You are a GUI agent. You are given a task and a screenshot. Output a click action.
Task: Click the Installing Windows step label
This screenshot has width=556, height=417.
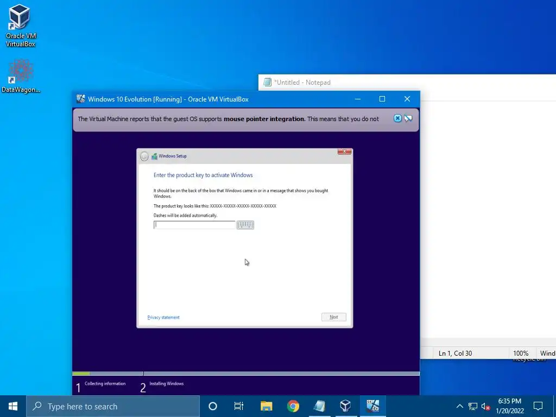click(166, 384)
